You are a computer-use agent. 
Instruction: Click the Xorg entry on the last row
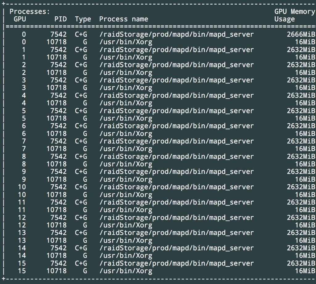[x=126, y=271]
